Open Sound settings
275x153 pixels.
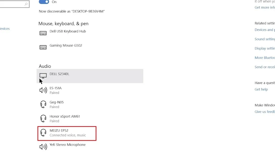(x=264, y=39)
